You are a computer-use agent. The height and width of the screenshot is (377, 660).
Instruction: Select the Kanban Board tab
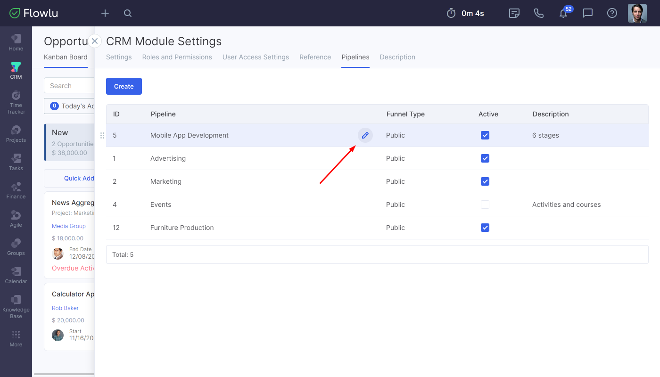click(x=66, y=57)
